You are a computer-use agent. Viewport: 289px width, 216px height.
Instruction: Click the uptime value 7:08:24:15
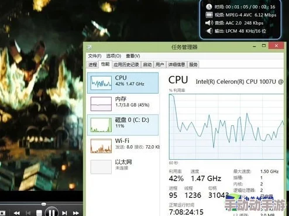coord(186,212)
